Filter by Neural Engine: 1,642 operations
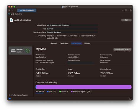 click(x=81, y=92)
